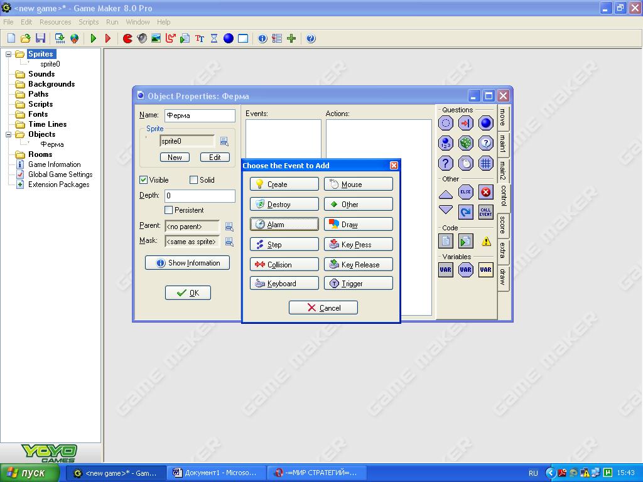Open the Mask sprite chooser menu
This screenshot has height=482, width=643.
point(229,242)
